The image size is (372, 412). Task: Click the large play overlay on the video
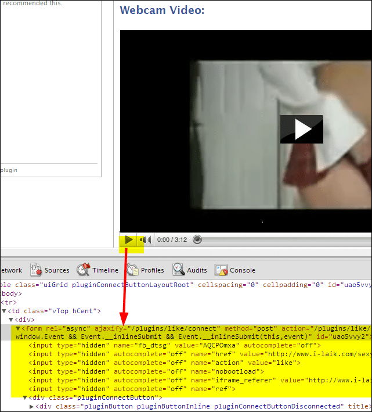[x=301, y=129]
